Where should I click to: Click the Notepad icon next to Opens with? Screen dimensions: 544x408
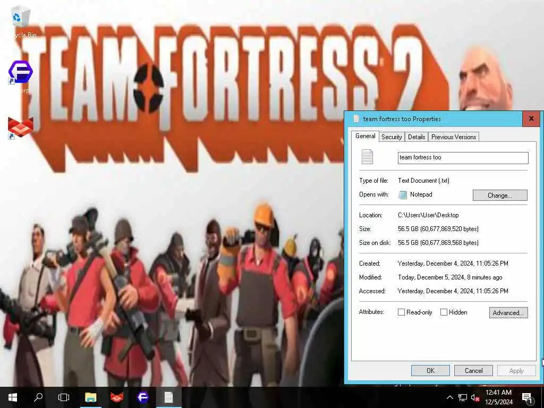tap(403, 194)
